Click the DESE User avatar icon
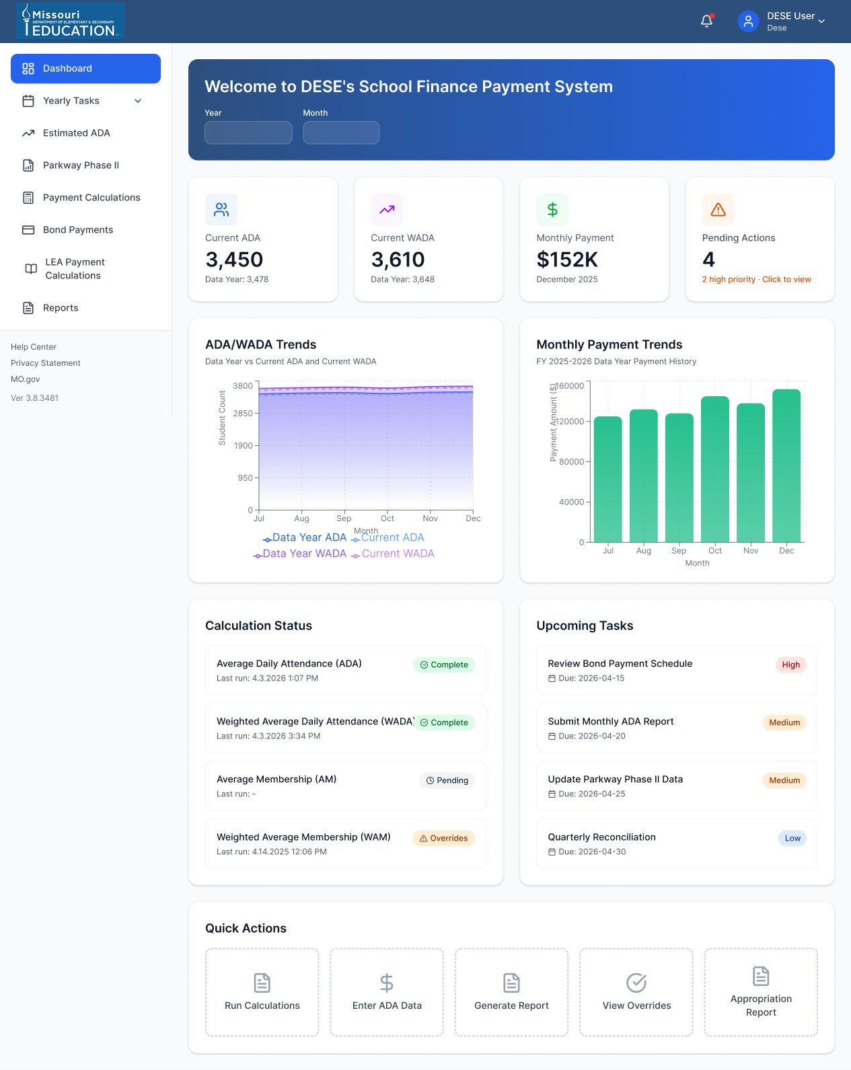Screen dimensions: 851x1070 click(x=748, y=22)
